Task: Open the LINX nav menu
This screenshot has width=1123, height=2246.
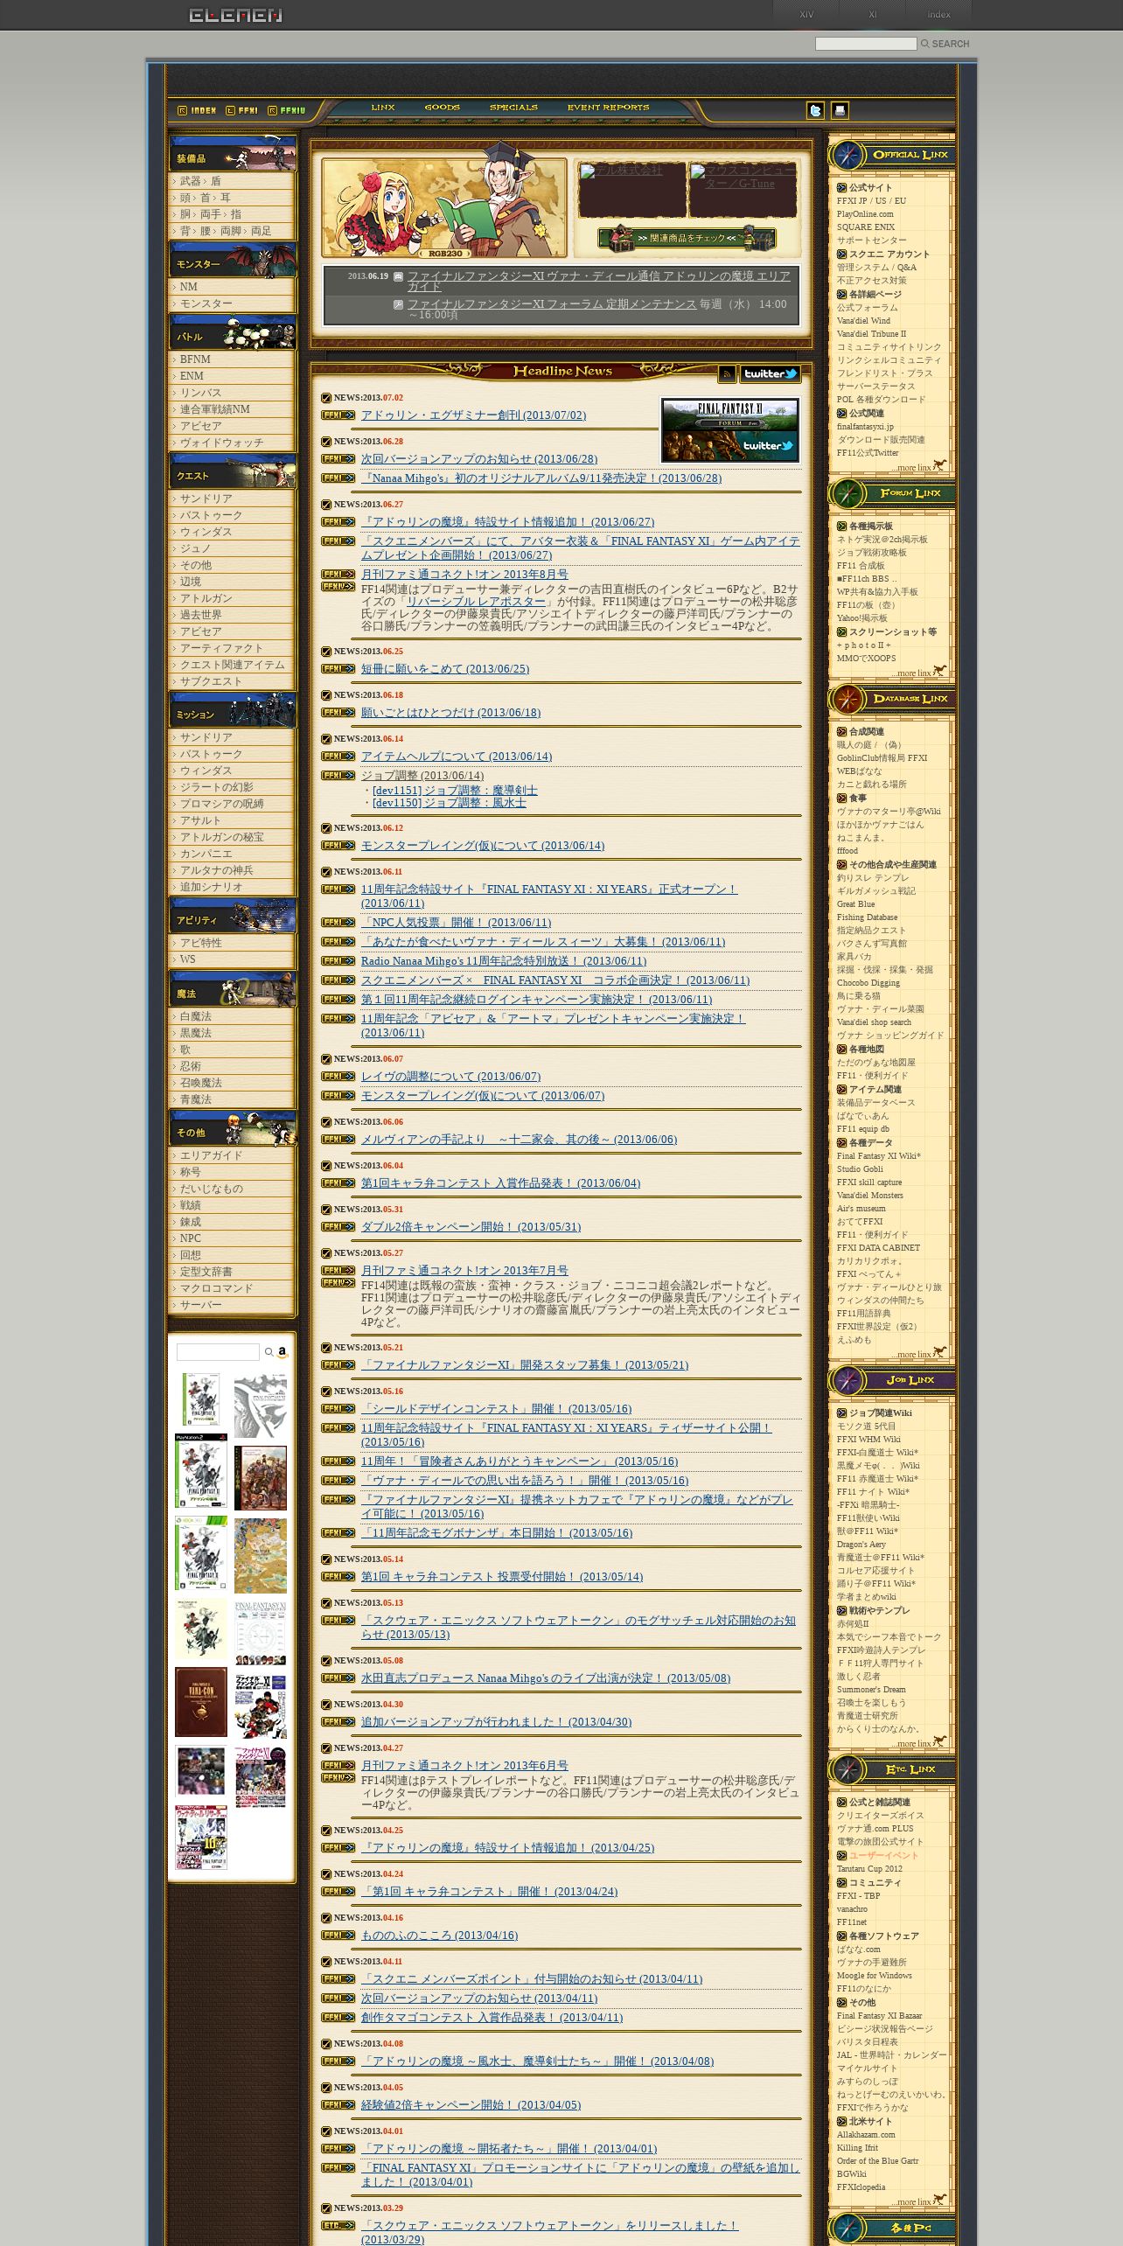Action: click(x=383, y=108)
